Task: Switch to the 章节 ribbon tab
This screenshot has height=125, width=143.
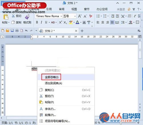Action: pyautogui.click(x=87, y=9)
